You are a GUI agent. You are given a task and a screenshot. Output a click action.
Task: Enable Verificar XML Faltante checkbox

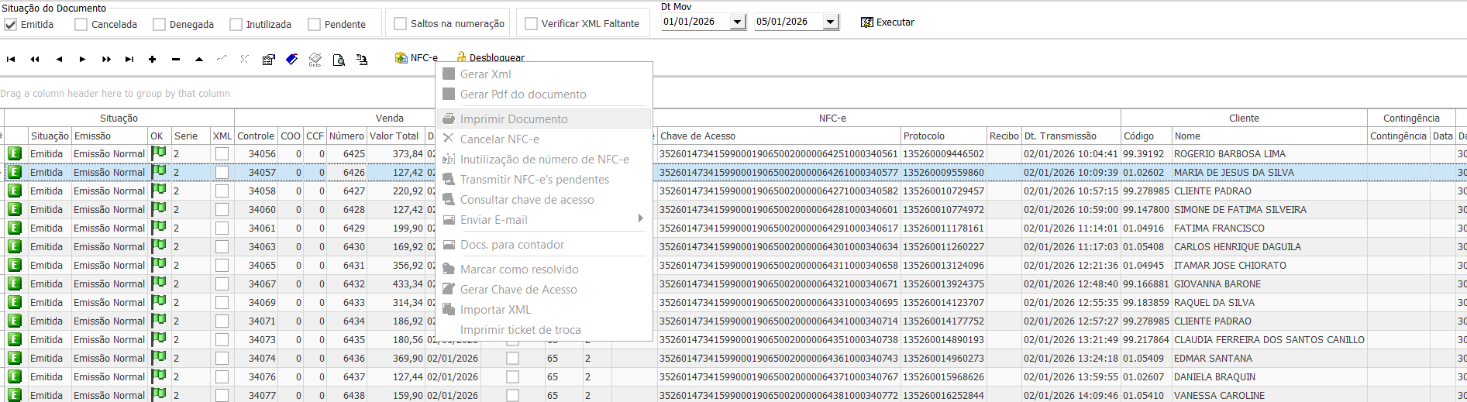click(531, 23)
